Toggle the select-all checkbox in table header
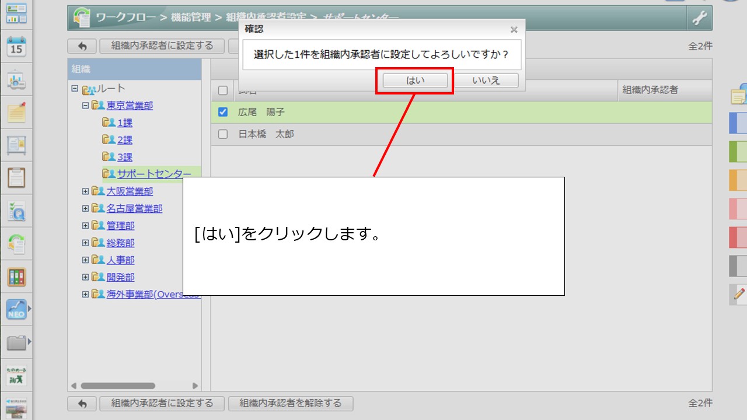This screenshot has height=420, width=747. (x=222, y=90)
